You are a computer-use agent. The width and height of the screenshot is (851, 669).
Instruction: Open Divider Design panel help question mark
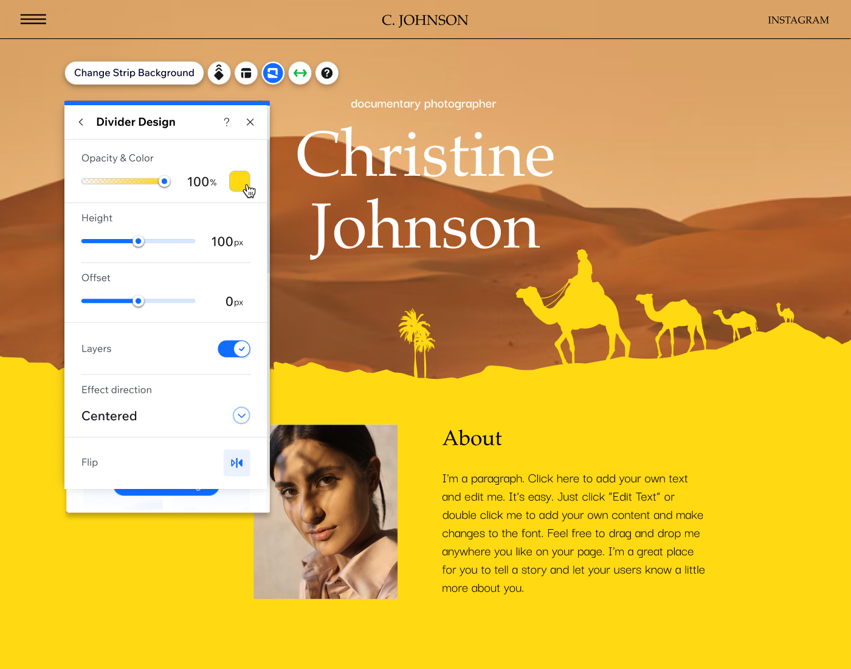[x=227, y=122]
